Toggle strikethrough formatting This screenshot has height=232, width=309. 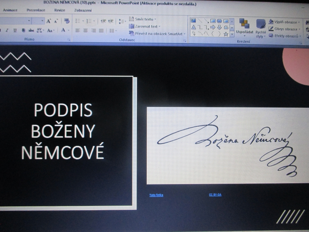(31, 30)
